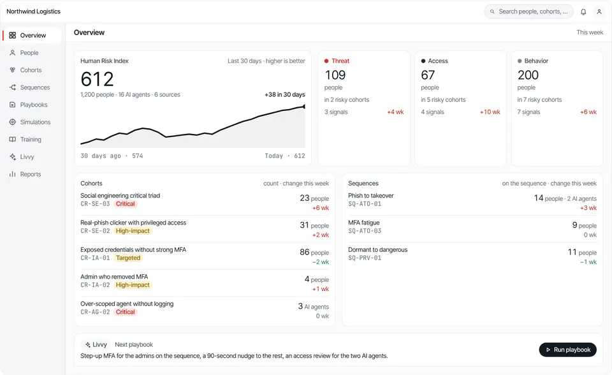
Task: Open Exposed credentials without strong MFA cohort
Action: pyautogui.click(x=205, y=256)
